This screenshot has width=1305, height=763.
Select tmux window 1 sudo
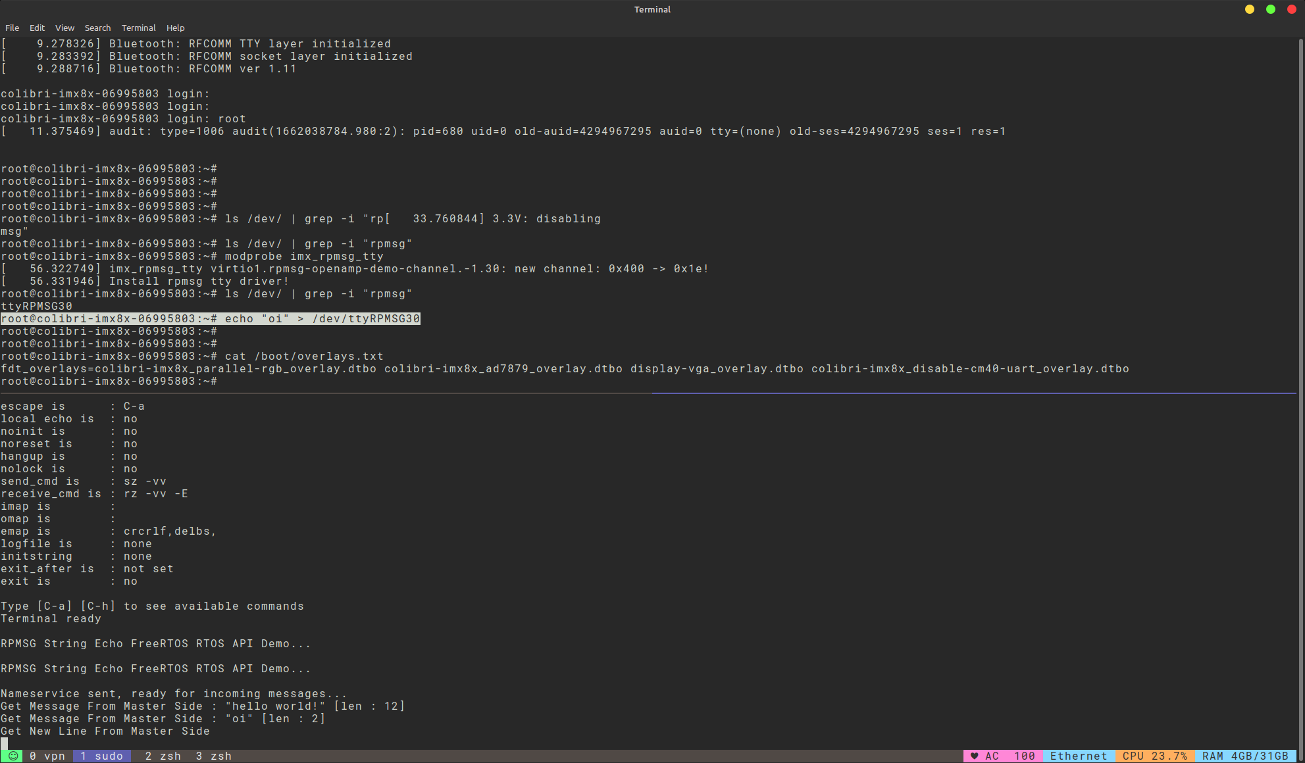pos(102,756)
